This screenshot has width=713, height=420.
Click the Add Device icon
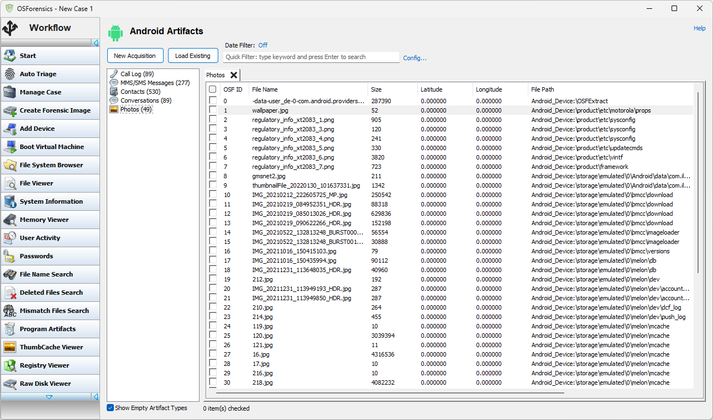(x=10, y=129)
